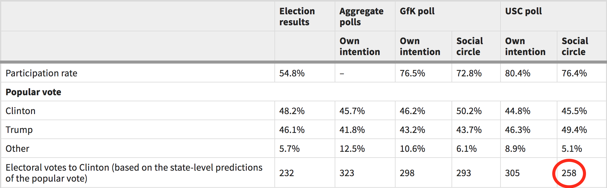Click the Trump row label

(x=19, y=130)
